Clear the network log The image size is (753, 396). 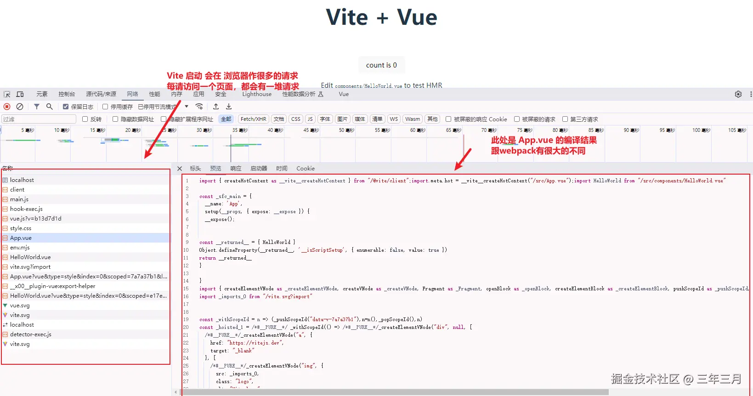point(20,107)
